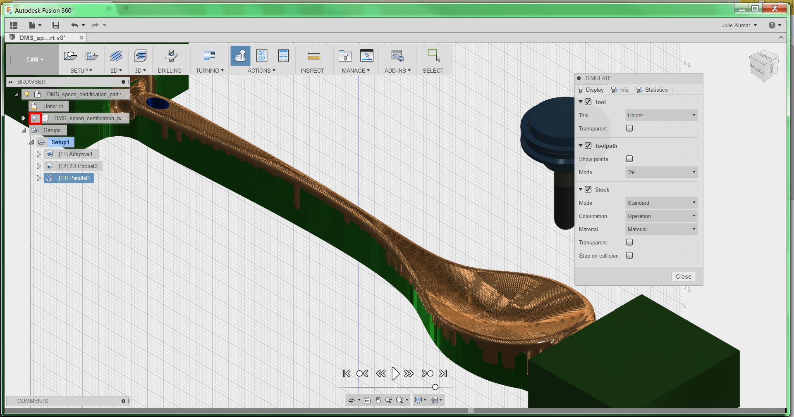
Task: Enable Stop on collision checkbox
Action: [x=629, y=256]
